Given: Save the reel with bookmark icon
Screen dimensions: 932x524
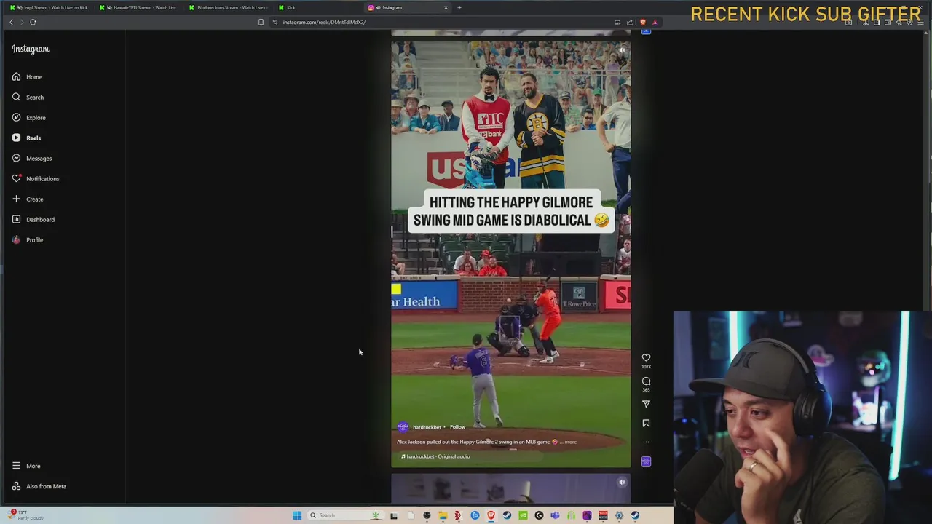Looking at the screenshot, I should click(x=646, y=423).
